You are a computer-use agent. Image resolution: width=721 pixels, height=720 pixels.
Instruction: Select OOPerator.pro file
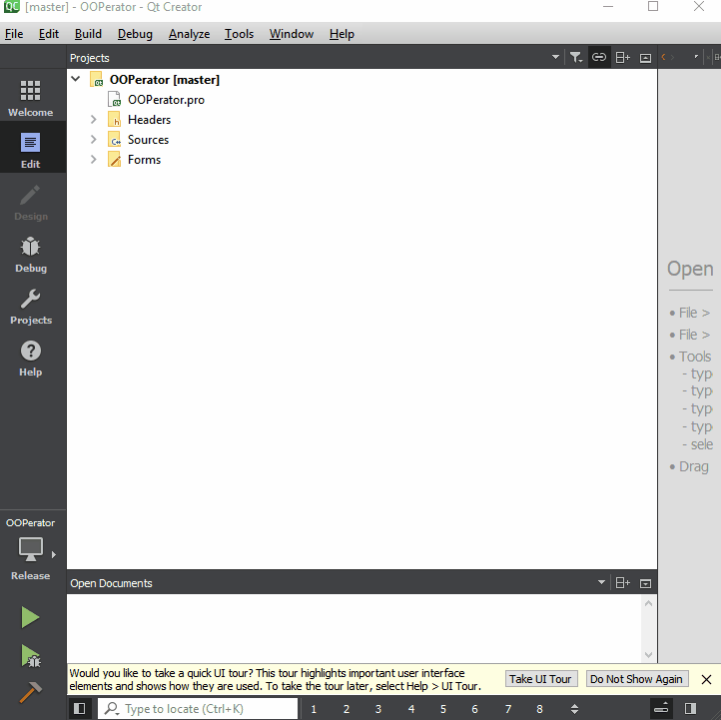166,100
